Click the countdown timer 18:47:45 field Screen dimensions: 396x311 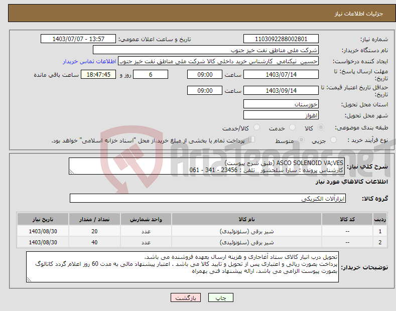click(x=98, y=74)
